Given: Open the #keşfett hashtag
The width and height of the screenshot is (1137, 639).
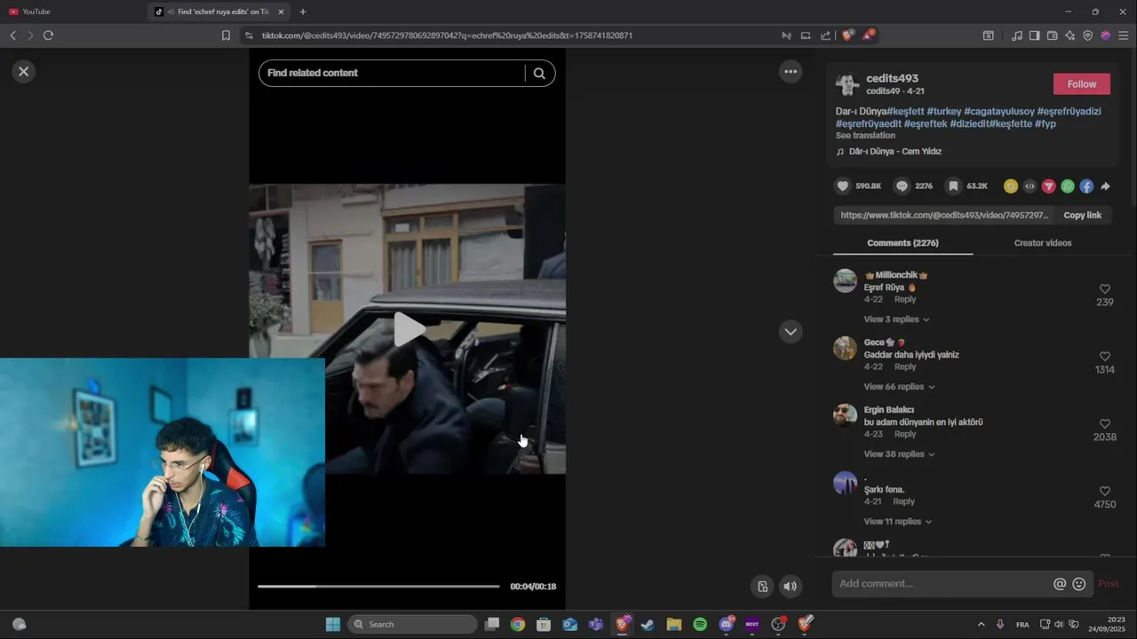Looking at the screenshot, I should coord(904,112).
